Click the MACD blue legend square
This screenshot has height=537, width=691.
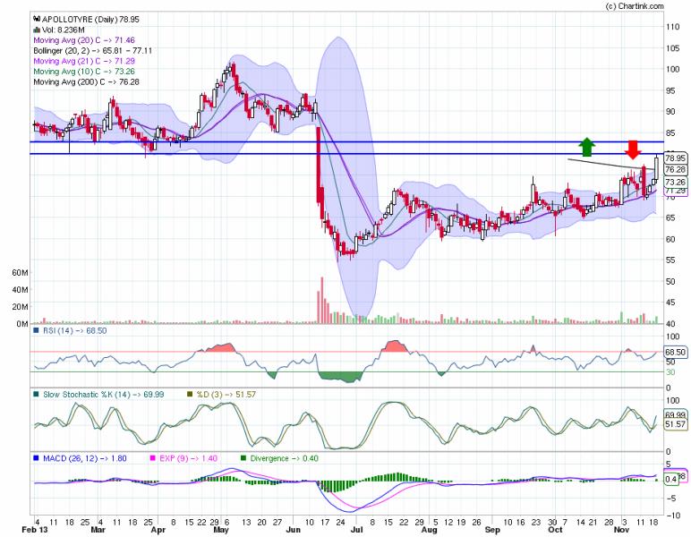37,458
